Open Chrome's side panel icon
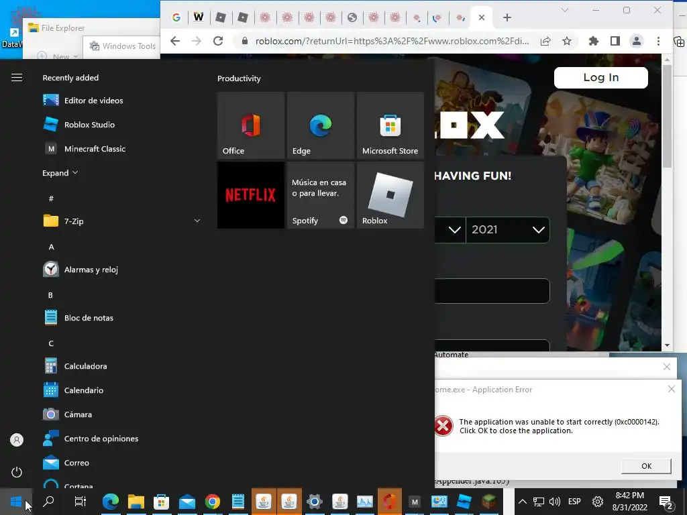This screenshot has width=687, height=515. tap(615, 41)
